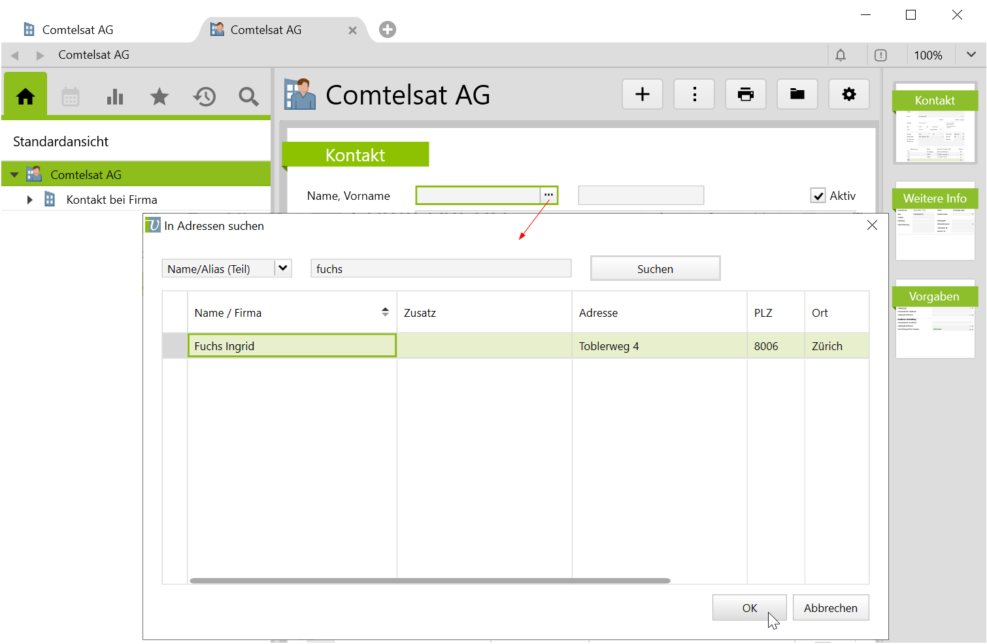Collapse the Comtelsat AG tree node
This screenshot has width=987, height=644.
(x=14, y=175)
